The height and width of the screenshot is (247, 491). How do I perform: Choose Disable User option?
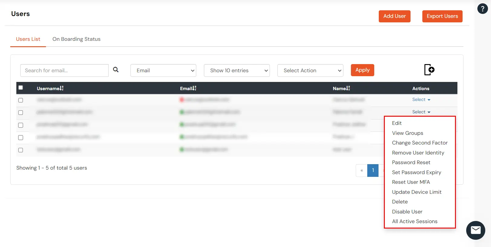point(407,212)
